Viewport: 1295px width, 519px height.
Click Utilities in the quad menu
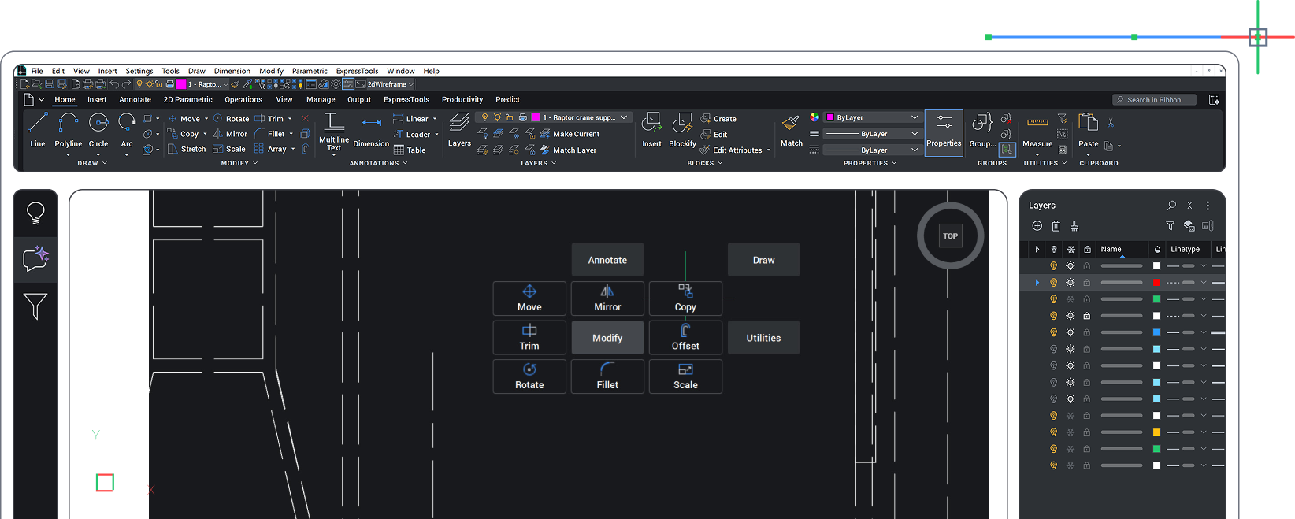pyautogui.click(x=763, y=338)
